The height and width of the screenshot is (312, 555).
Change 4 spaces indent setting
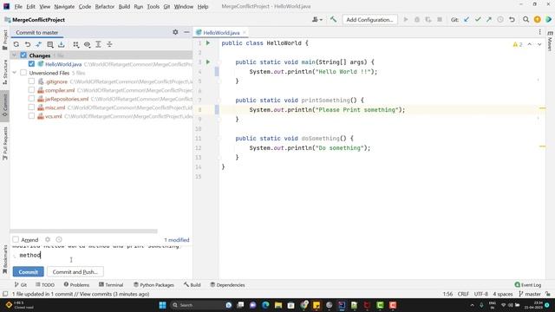(503, 294)
